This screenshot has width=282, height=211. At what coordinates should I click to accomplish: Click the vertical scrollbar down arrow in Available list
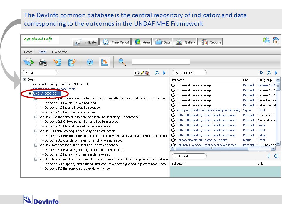tap(278, 143)
